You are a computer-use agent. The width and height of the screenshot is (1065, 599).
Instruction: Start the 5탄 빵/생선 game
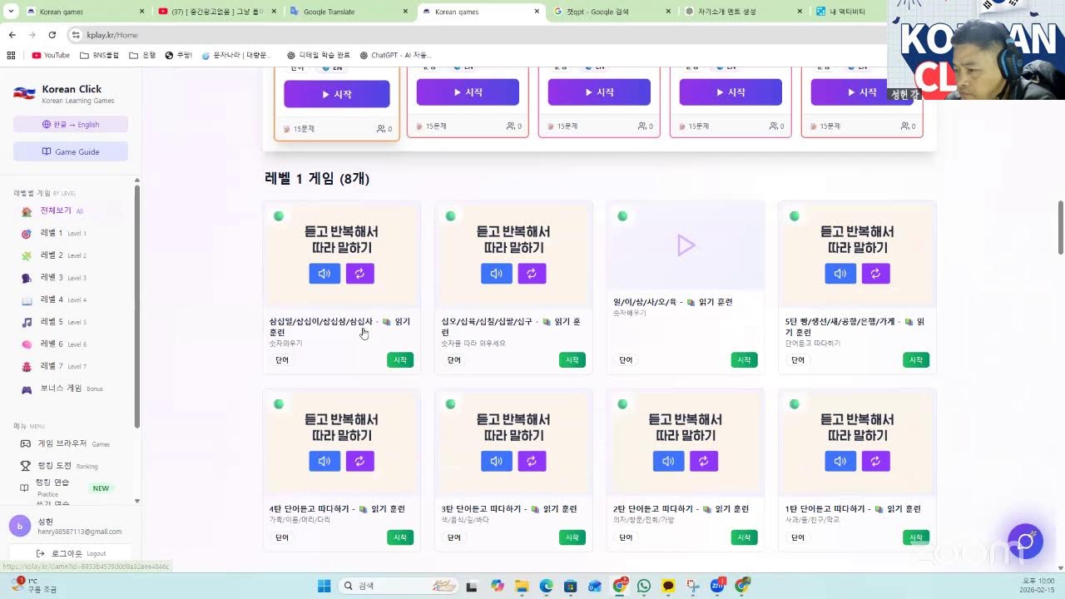pyautogui.click(x=916, y=360)
